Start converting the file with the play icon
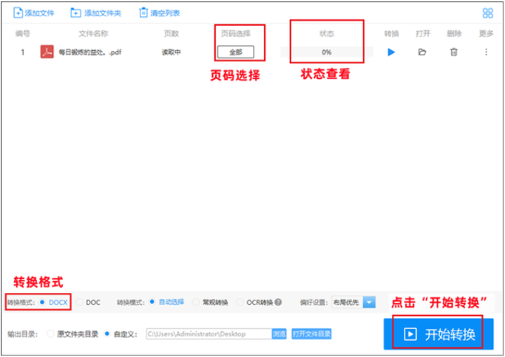This screenshot has height=357, width=505. (391, 52)
